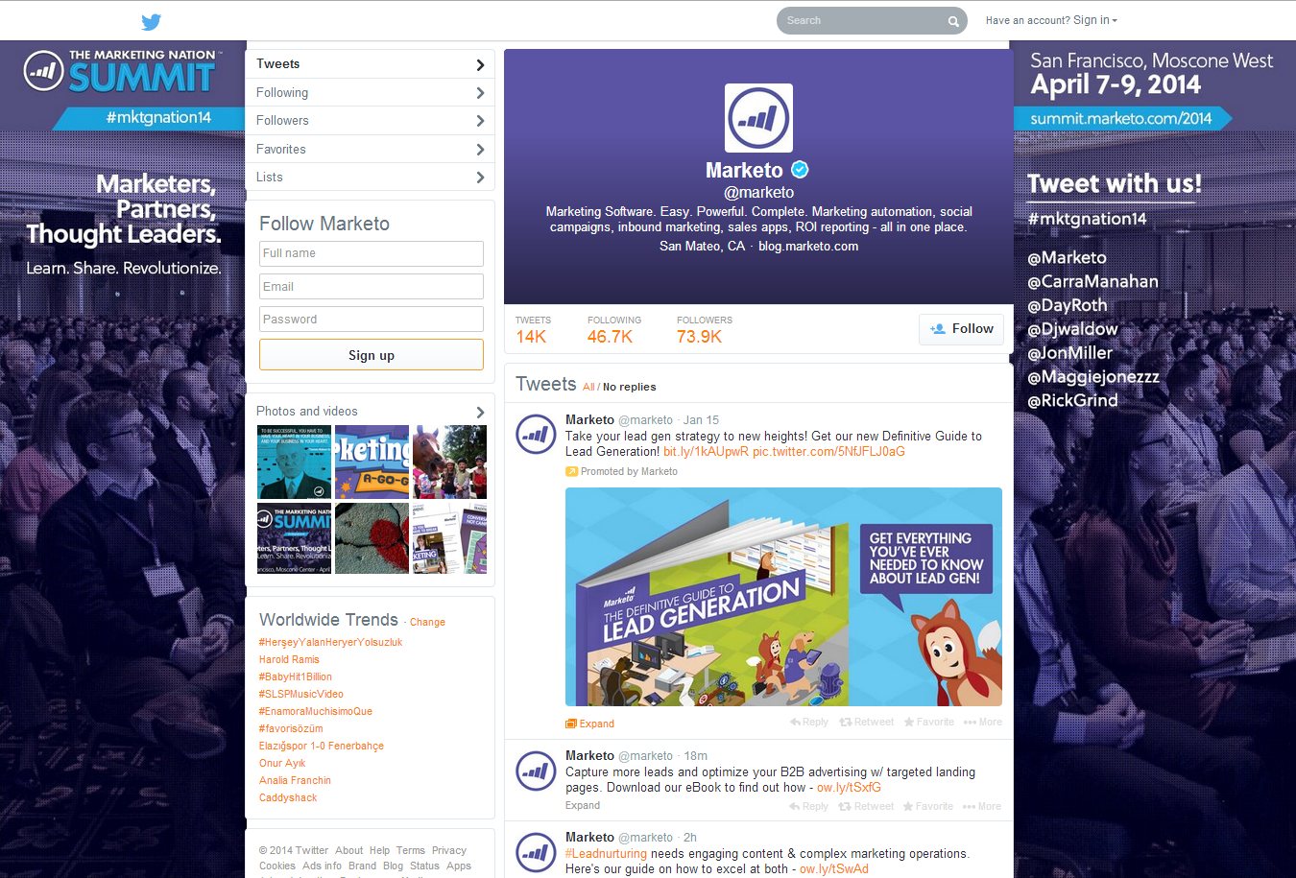View the 73.9K followers count

tap(705, 329)
